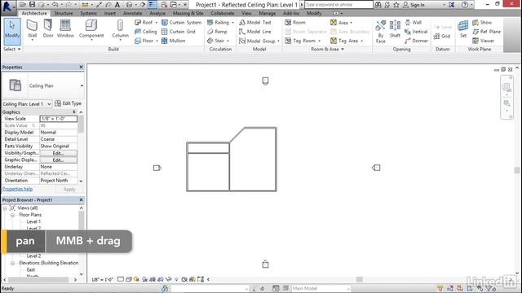Viewport: 522px width, 293px height.
Task: Select the Shaft opening tool
Action: (x=395, y=29)
